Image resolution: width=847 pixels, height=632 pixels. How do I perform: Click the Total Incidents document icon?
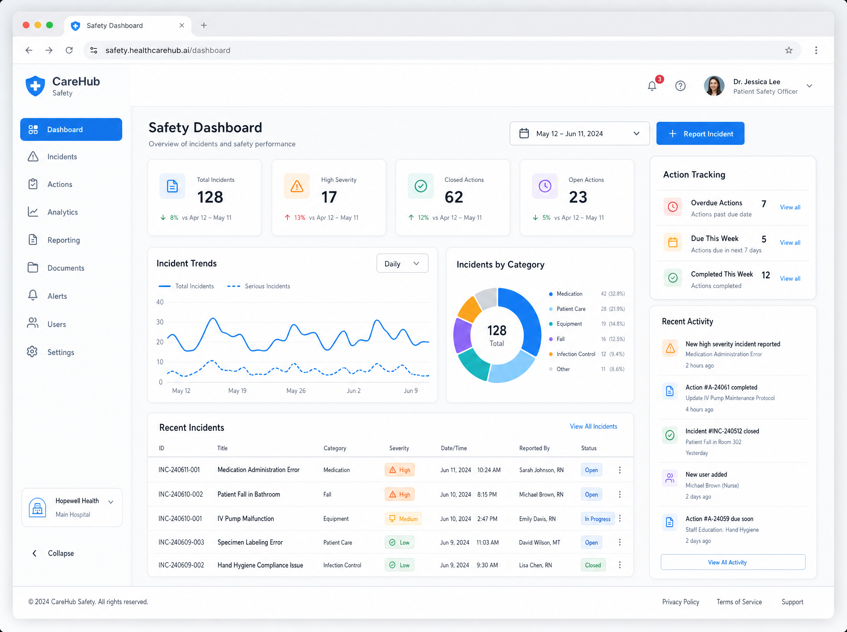(172, 186)
